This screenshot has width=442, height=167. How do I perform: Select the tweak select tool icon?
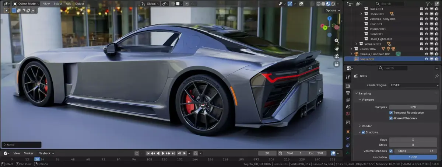tap(7, 10)
